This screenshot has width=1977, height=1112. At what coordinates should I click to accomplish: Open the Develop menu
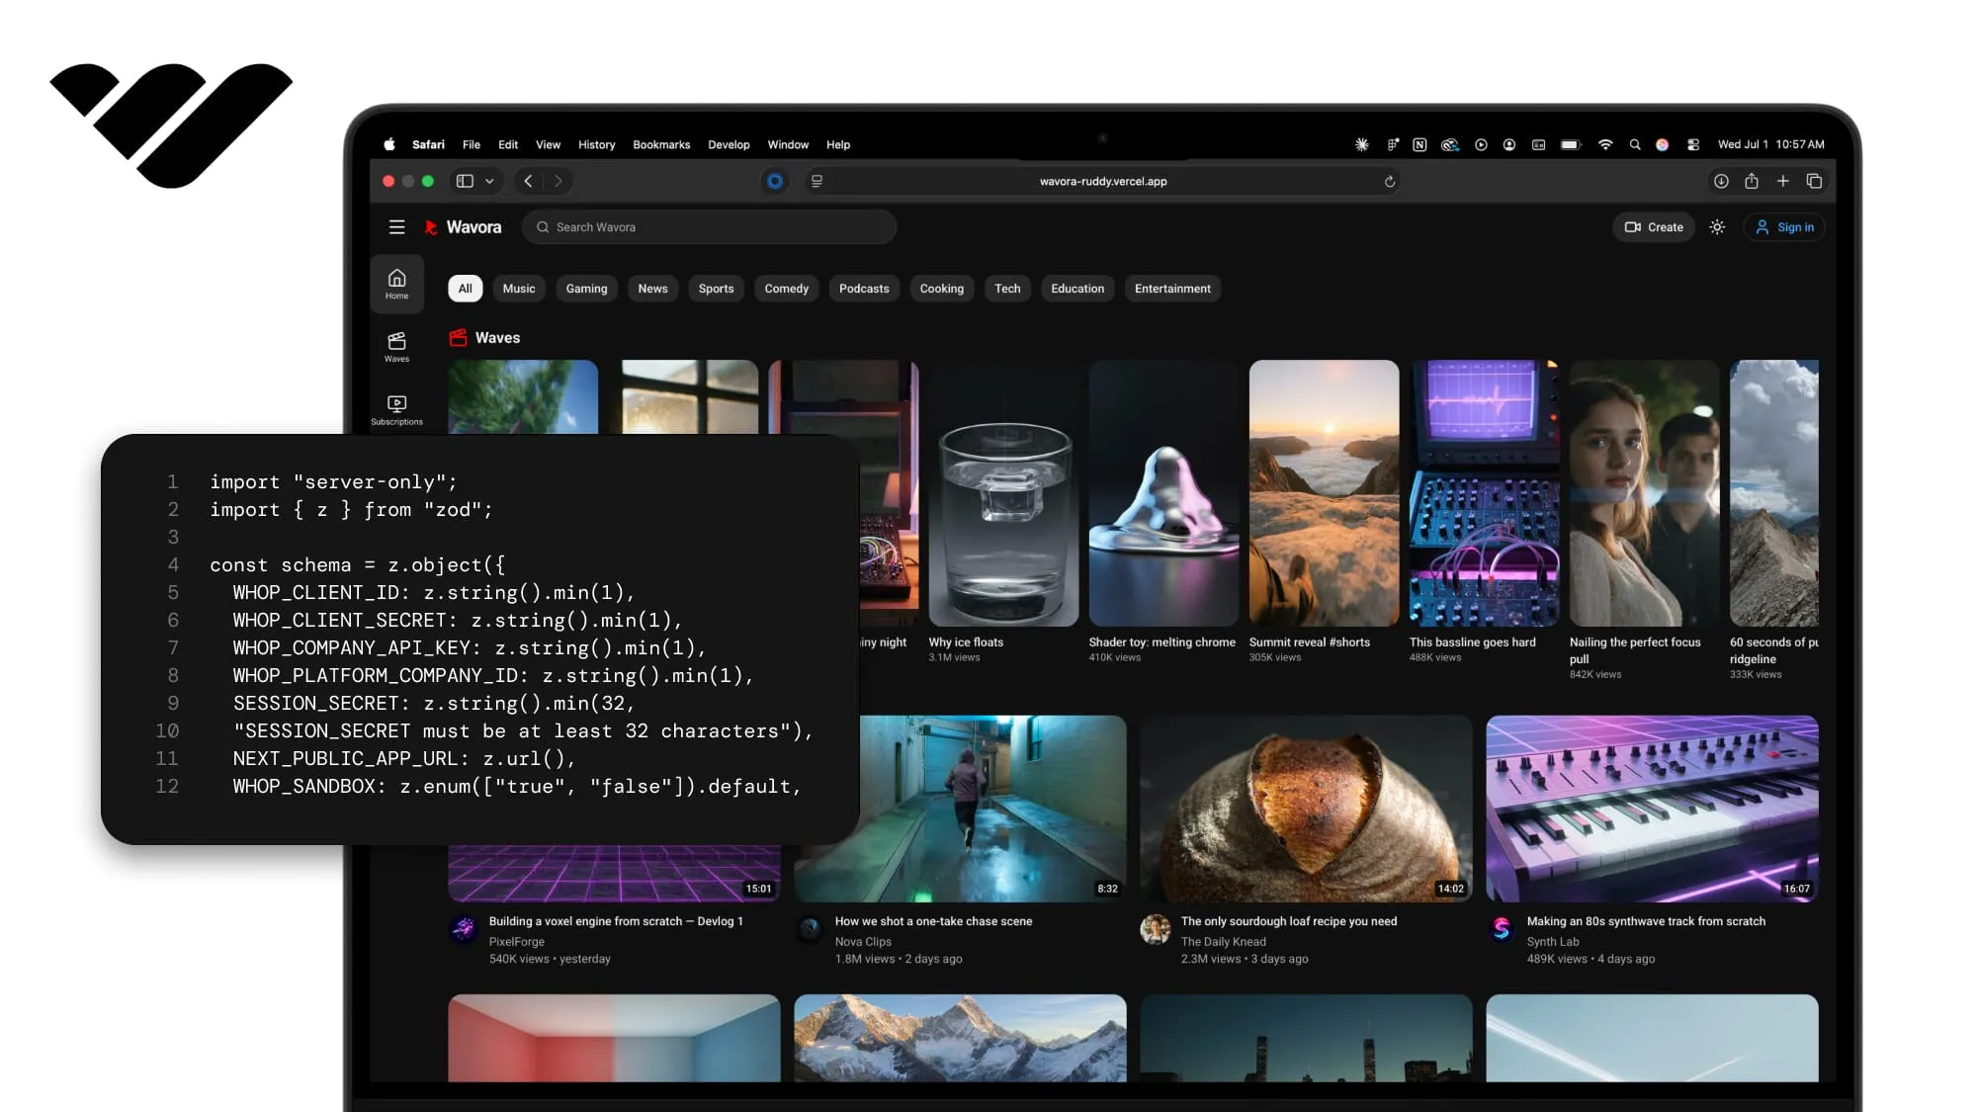pyautogui.click(x=729, y=144)
